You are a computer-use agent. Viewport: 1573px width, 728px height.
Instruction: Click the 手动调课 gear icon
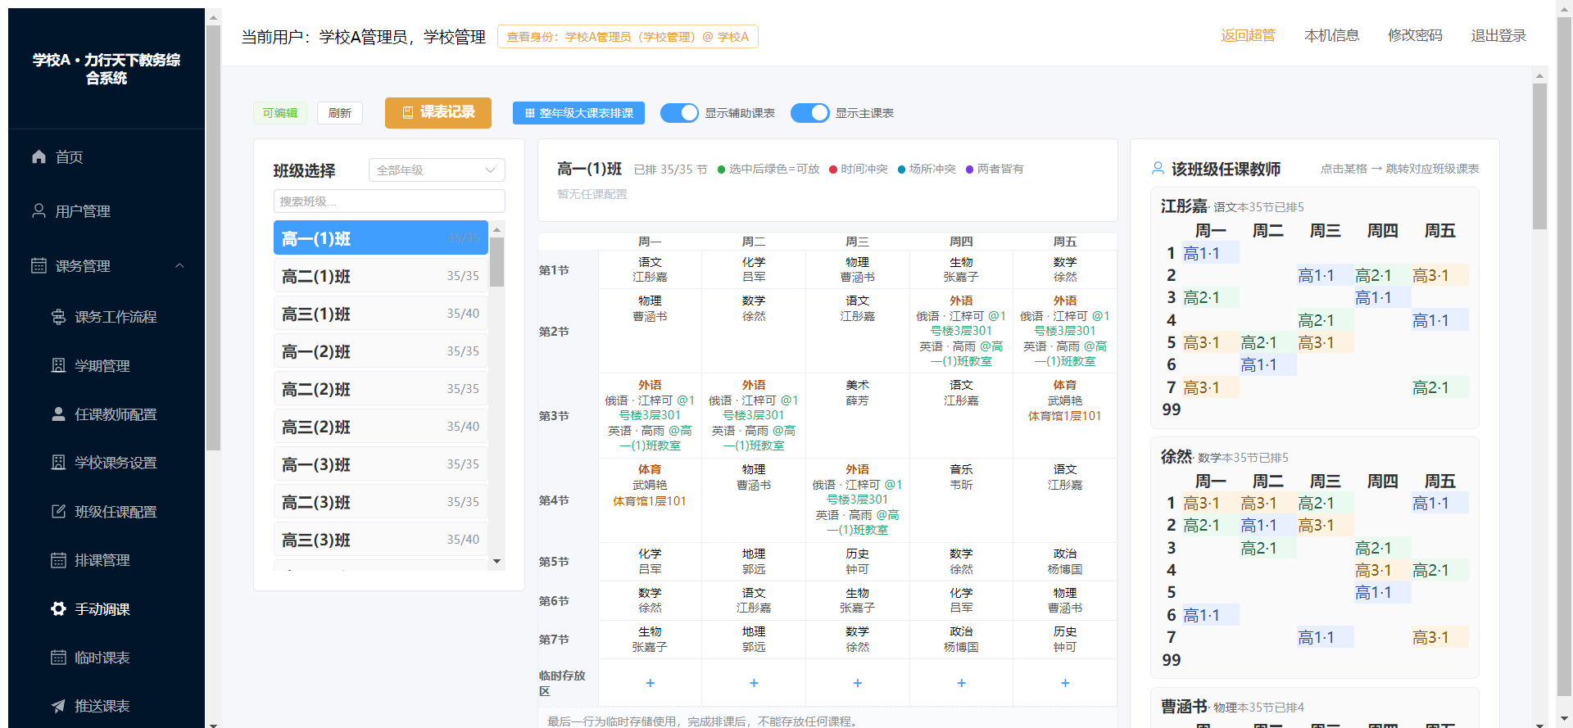58,608
